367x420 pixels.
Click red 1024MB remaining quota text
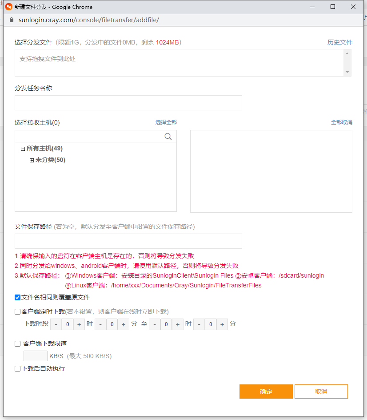[x=167, y=42]
